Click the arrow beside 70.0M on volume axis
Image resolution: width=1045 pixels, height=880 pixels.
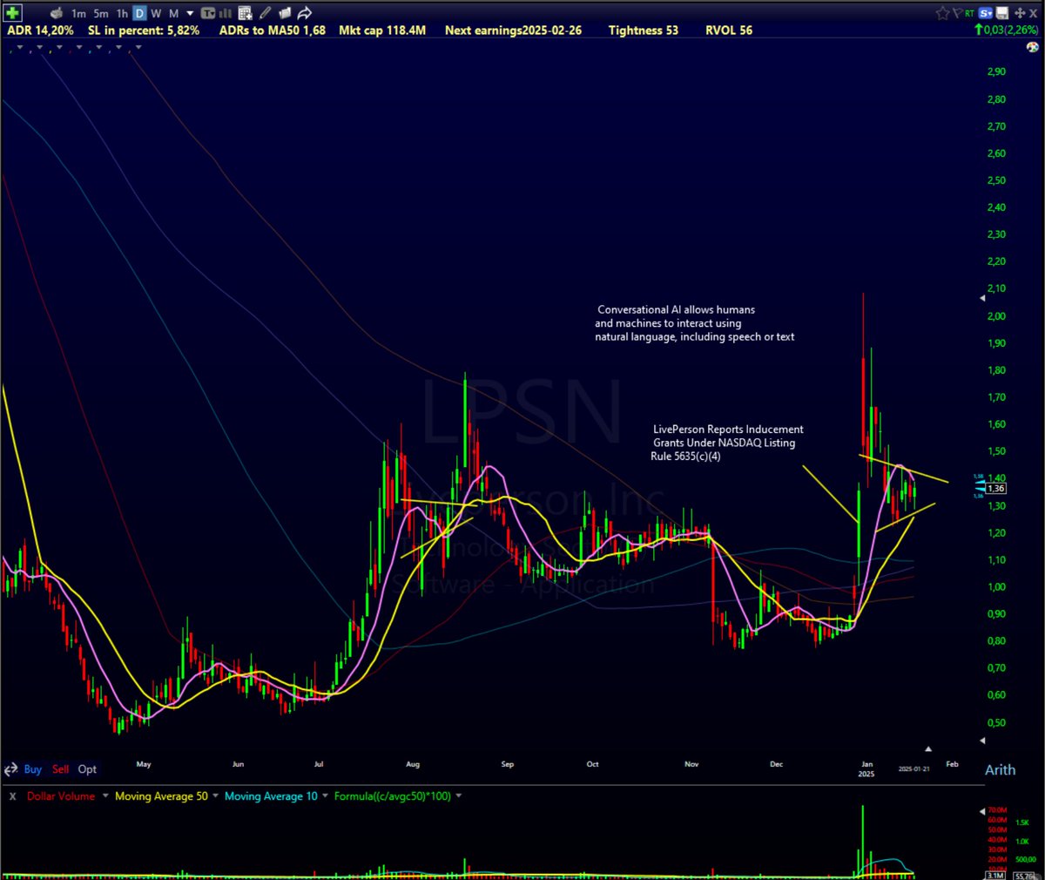click(x=983, y=811)
